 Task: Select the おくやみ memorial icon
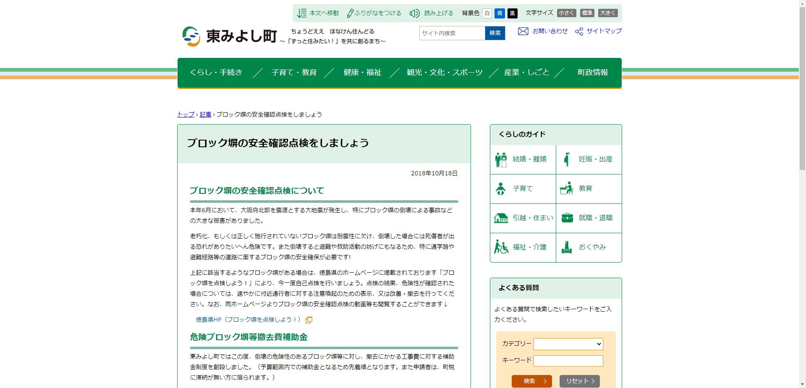567,247
